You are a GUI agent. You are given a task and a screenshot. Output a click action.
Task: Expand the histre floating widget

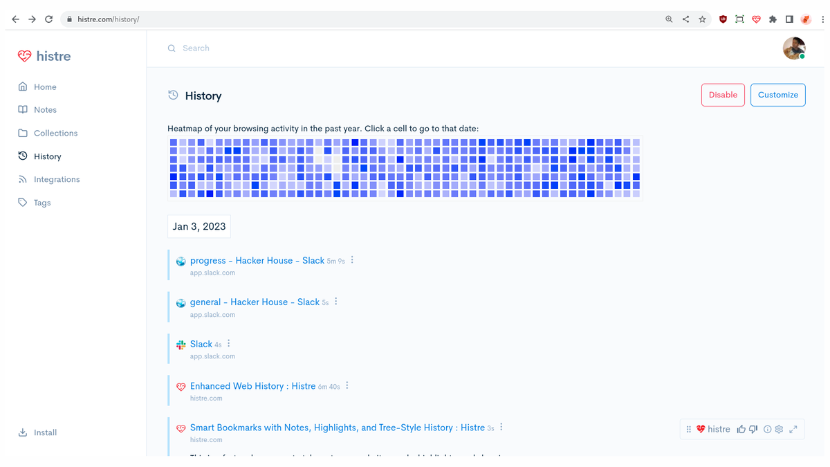[x=793, y=429]
